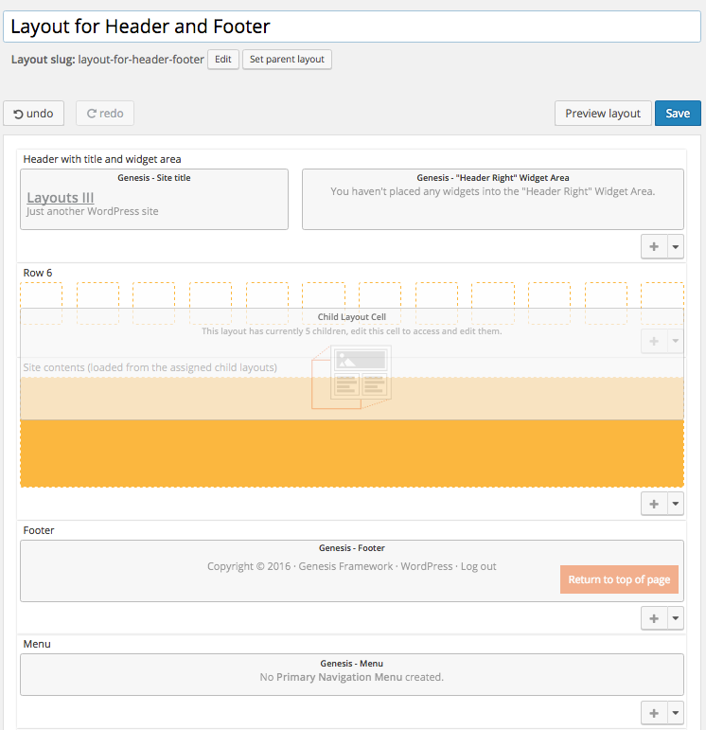Click Return to top of page button
Screen dimensions: 706x730
619,579
